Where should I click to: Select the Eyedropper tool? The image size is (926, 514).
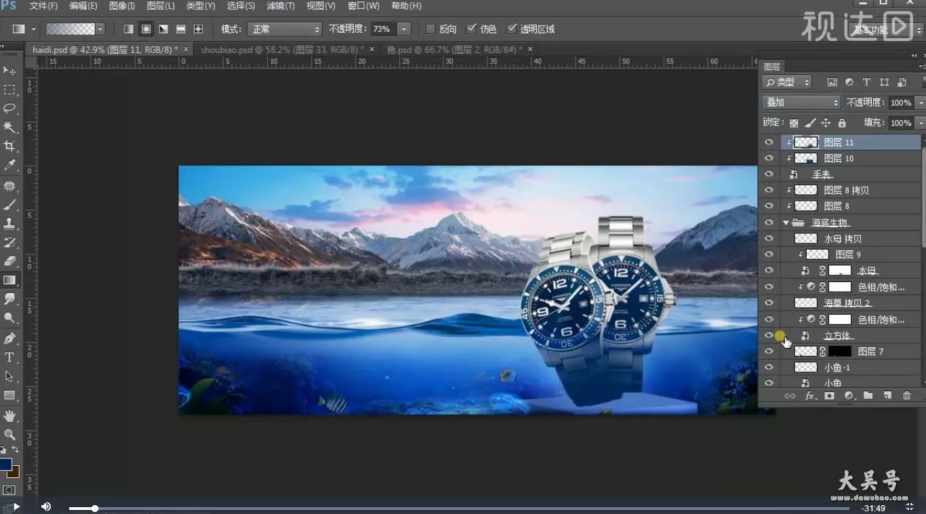click(x=9, y=165)
